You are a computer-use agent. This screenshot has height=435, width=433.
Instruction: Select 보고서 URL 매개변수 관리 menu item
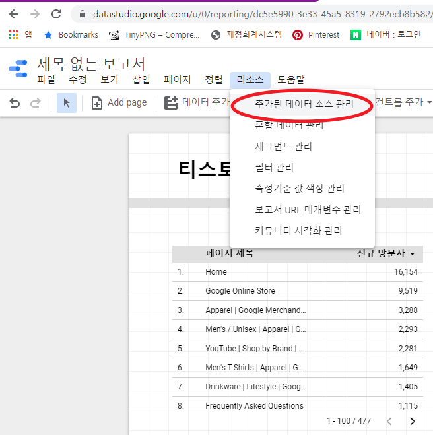click(302, 209)
